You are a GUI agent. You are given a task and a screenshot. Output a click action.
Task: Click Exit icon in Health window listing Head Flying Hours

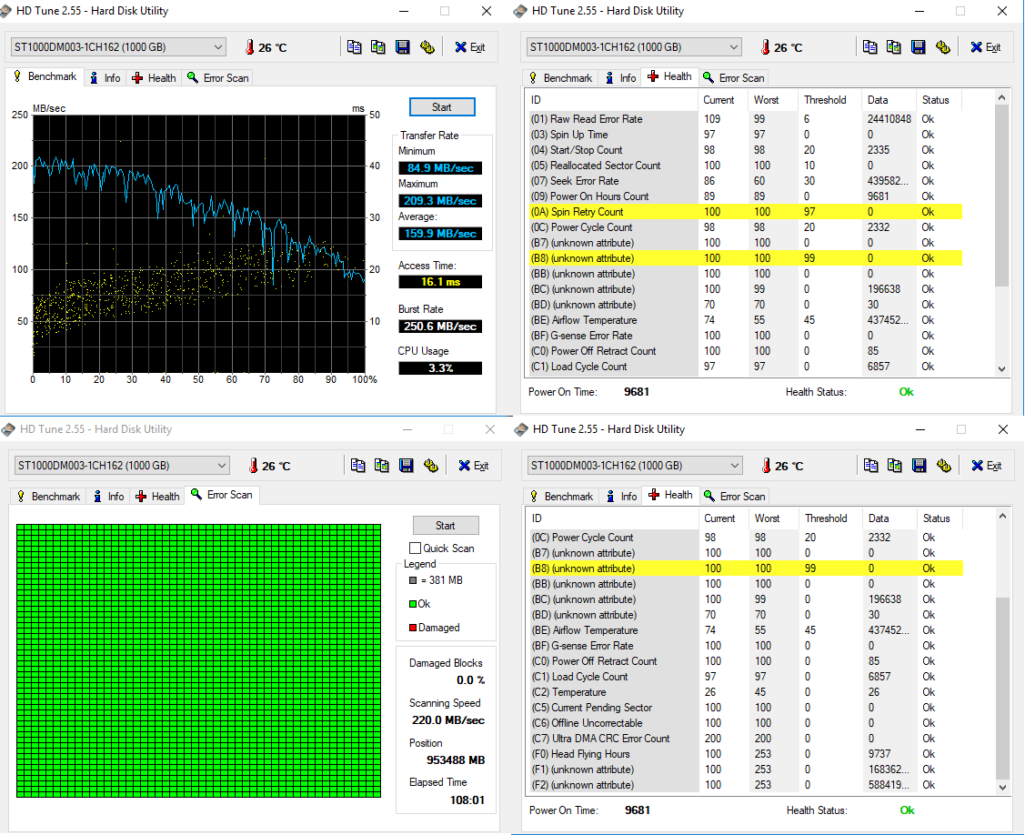click(986, 466)
